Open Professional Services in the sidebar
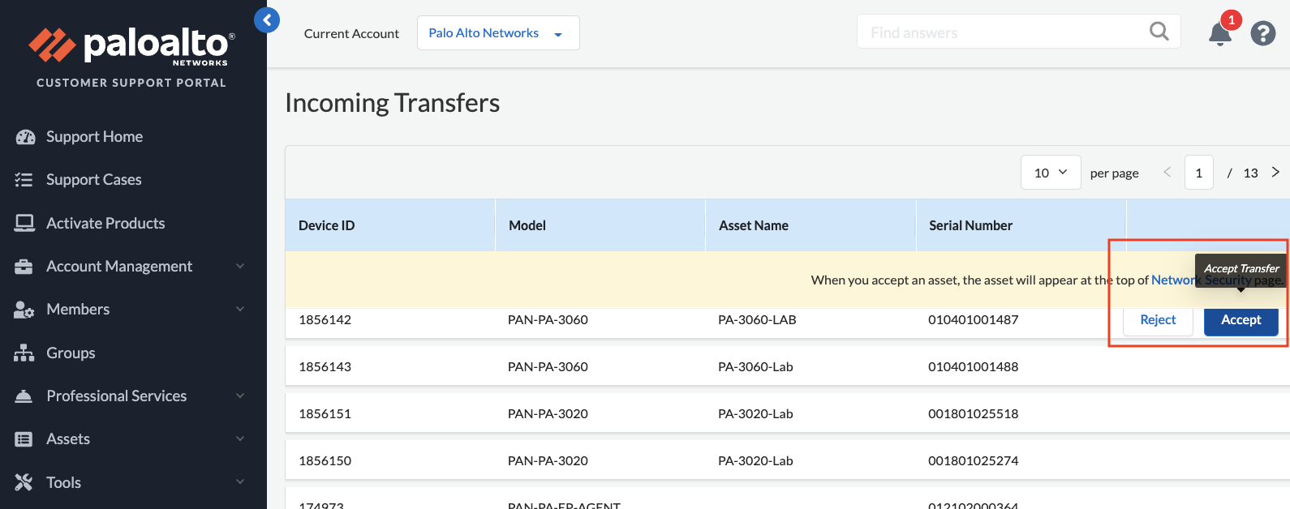The height and width of the screenshot is (509, 1290). [x=116, y=396]
